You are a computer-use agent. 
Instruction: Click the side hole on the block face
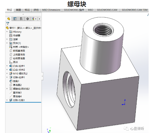point(69,89)
